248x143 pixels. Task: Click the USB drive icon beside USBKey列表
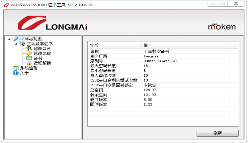[x=16, y=39]
